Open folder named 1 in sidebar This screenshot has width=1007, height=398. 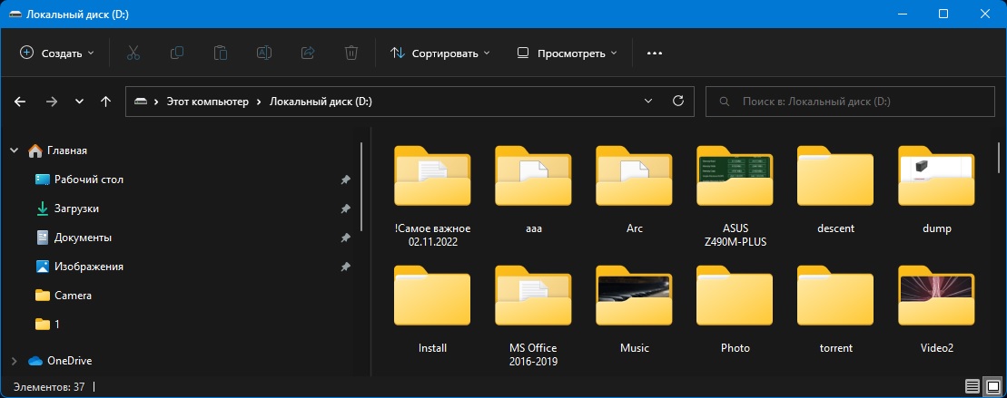(x=56, y=325)
